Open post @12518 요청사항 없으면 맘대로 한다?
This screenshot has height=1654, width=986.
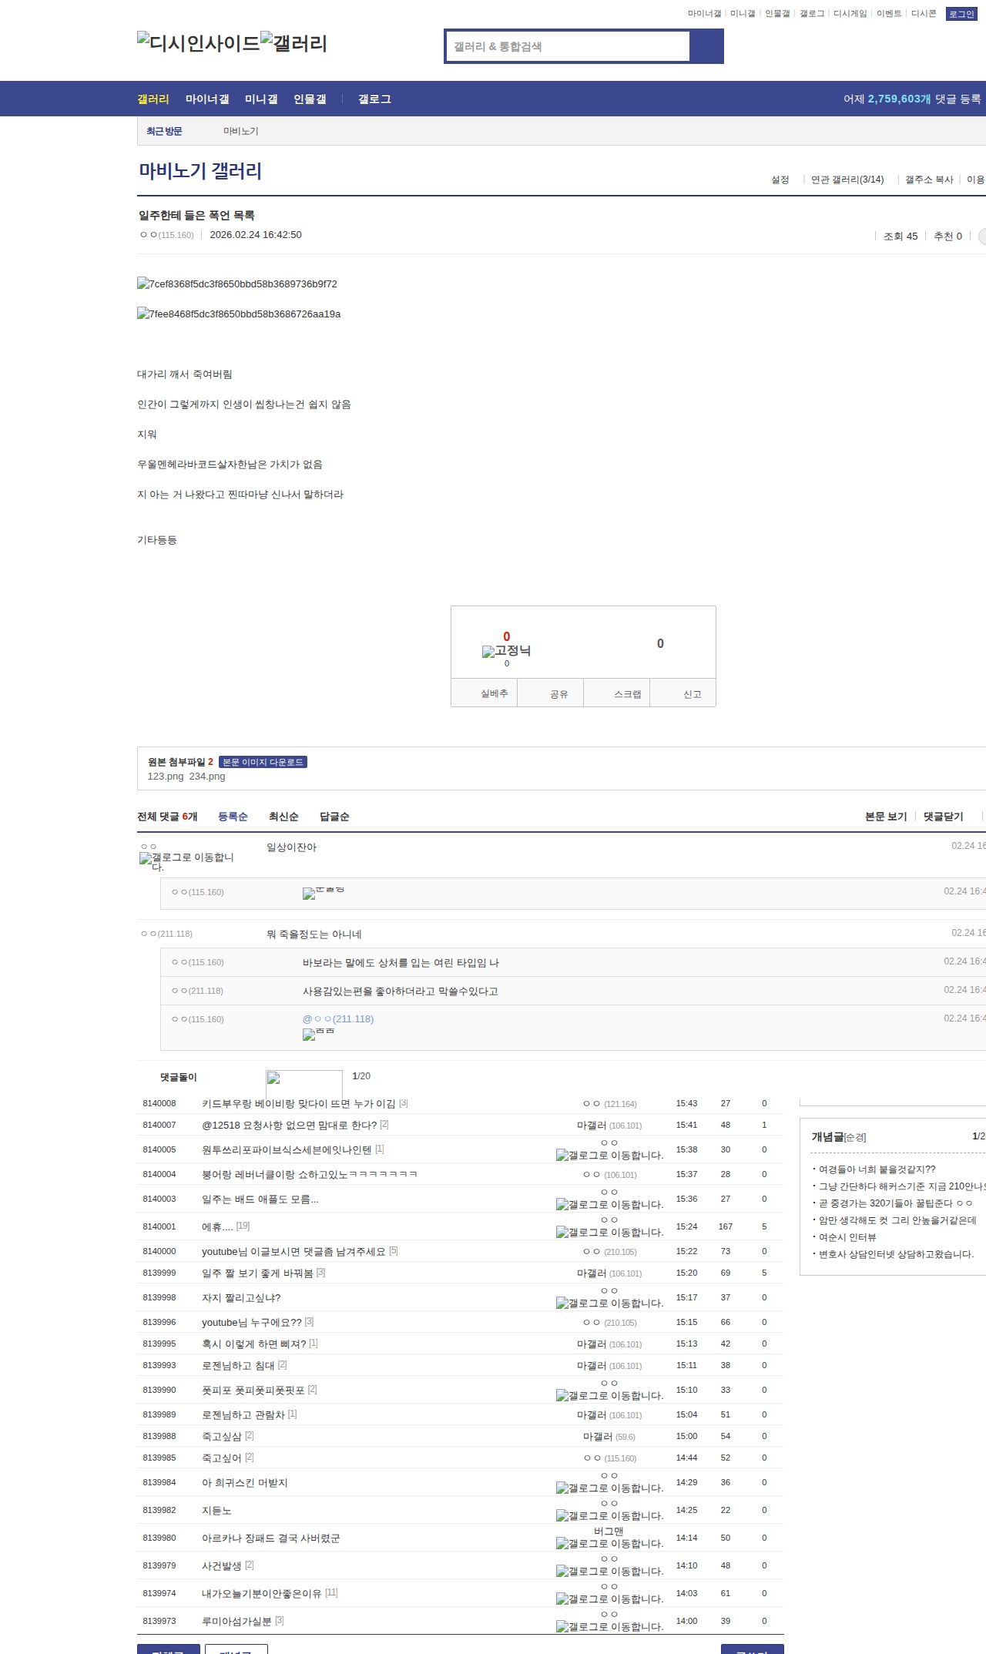click(x=290, y=1126)
